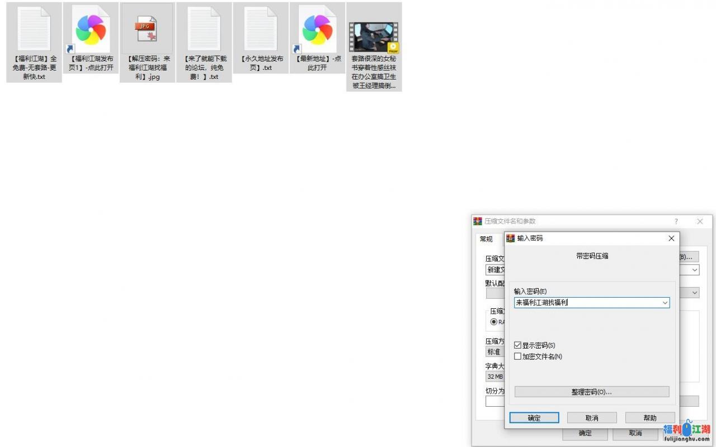Enable the 加密文件名 checkbox

(x=517, y=356)
